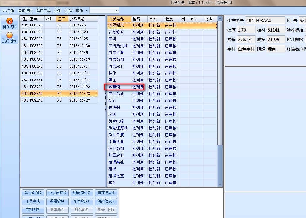Click the 编写流程F button
The height and width of the screenshot is (218, 306).
pyautogui.click(x=82, y=193)
